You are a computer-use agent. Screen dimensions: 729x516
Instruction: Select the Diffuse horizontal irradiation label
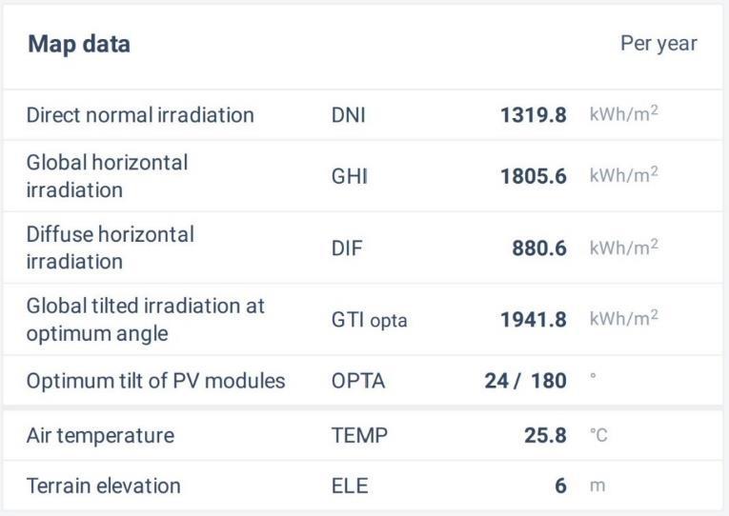[110, 248]
